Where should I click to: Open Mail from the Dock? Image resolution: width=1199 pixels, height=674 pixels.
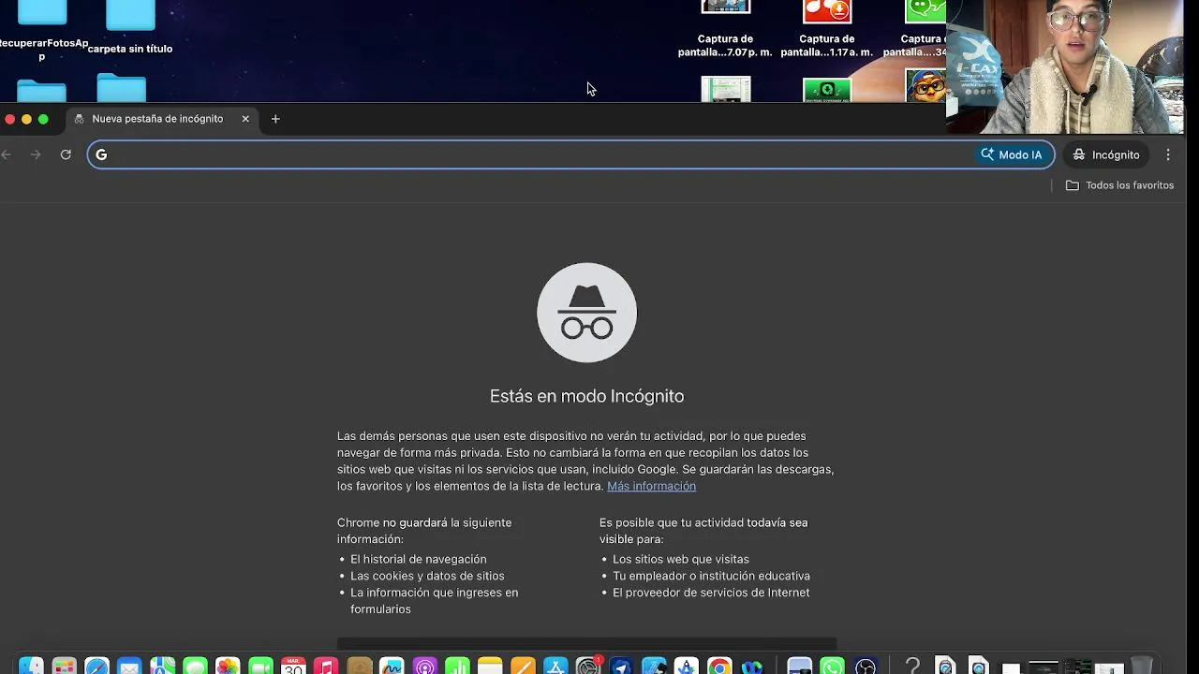129,667
